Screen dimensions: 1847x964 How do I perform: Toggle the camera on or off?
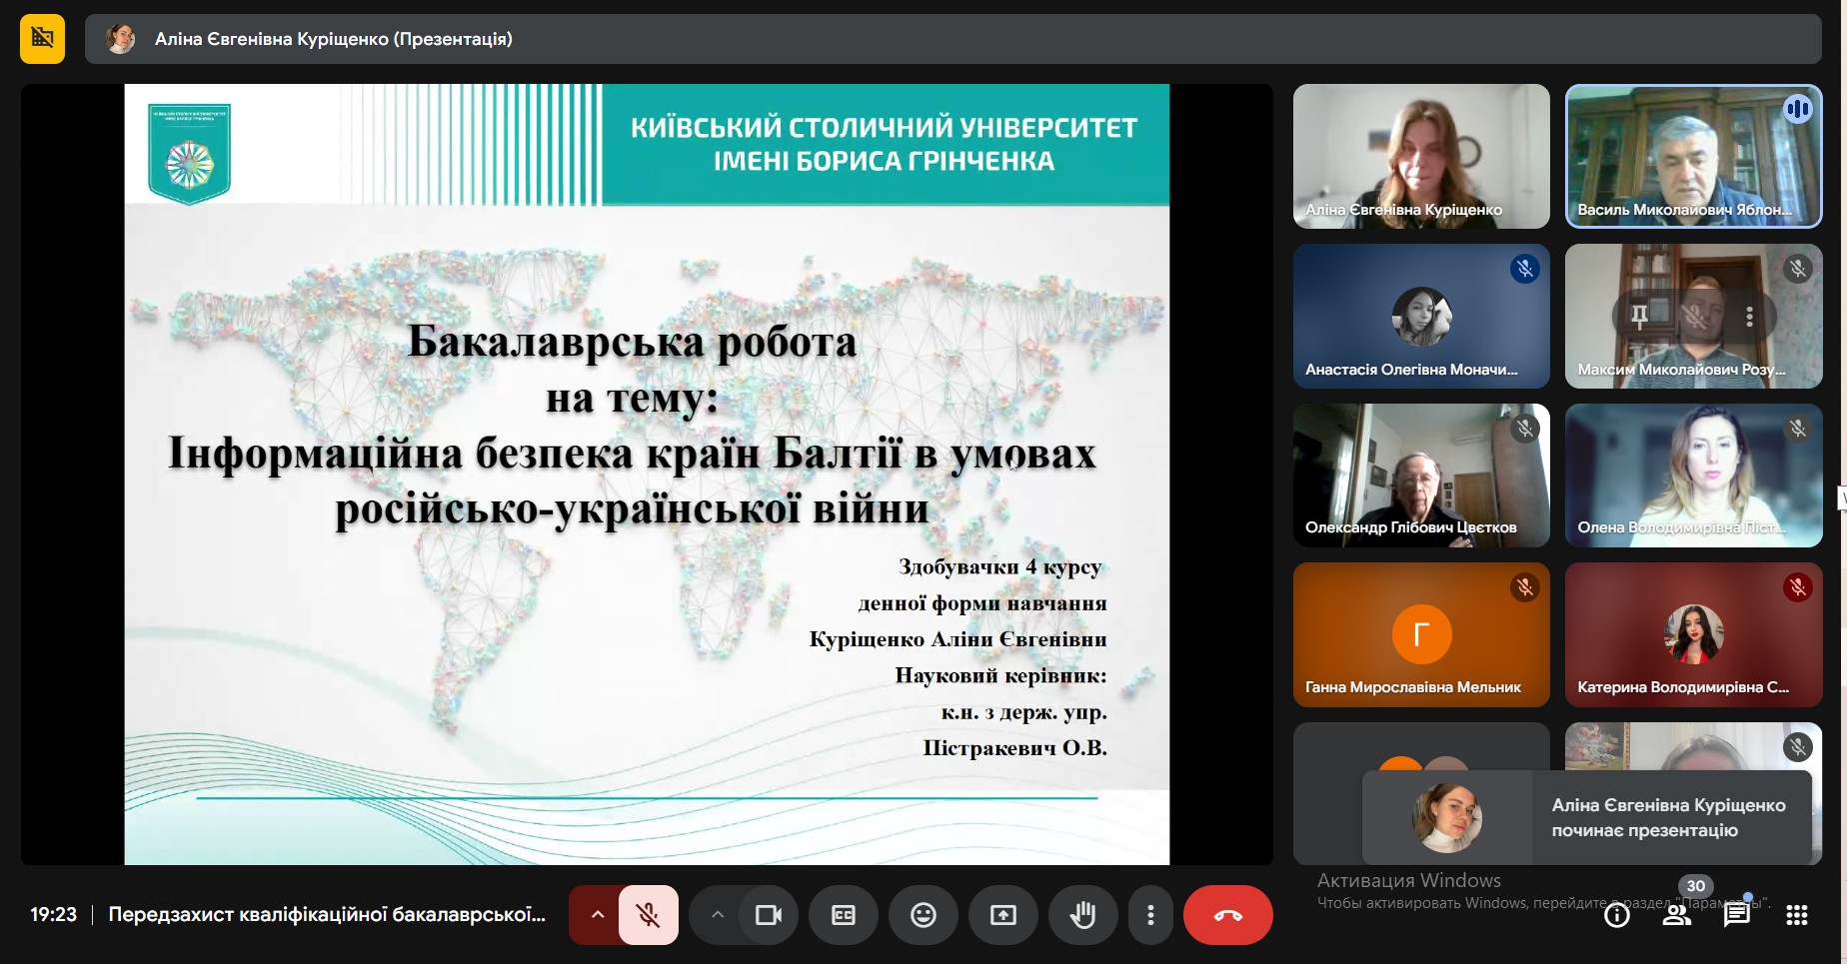[768, 915]
